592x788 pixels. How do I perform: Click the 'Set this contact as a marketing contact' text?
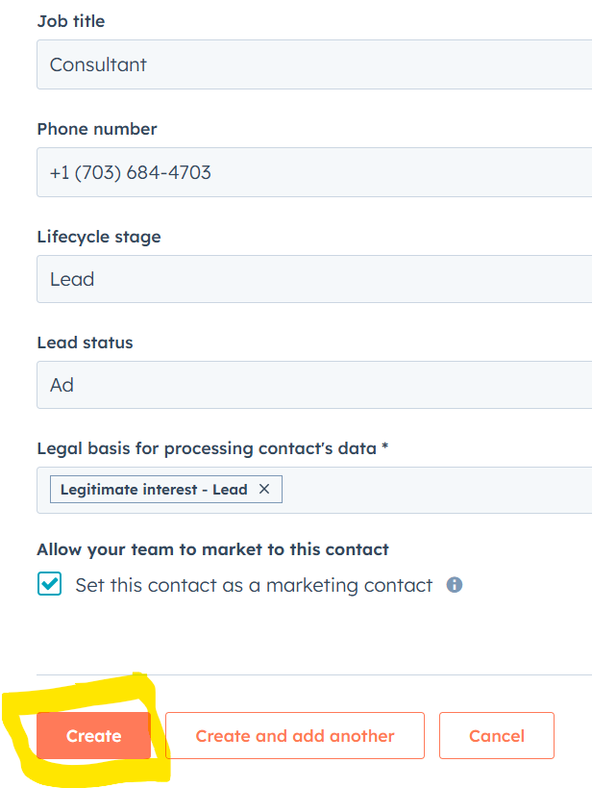(x=254, y=585)
